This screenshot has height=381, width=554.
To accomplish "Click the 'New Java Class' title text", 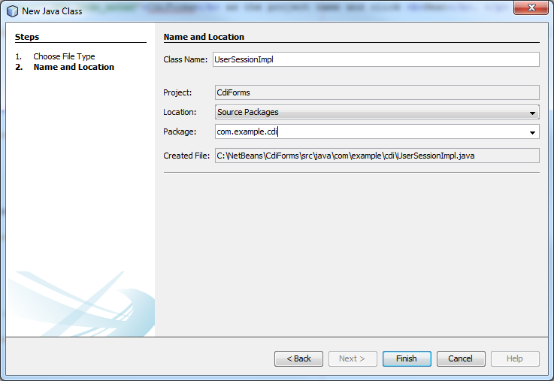I will click(x=52, y=11).
